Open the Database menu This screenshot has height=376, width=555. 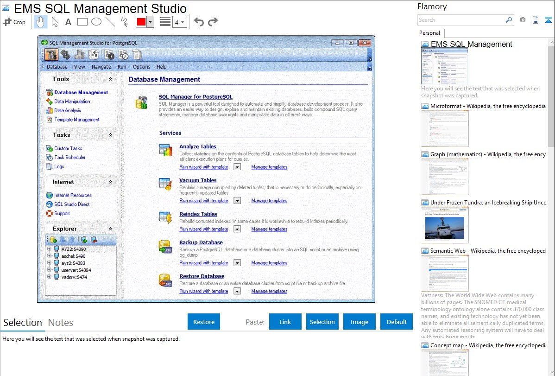(x=57, y=67)
